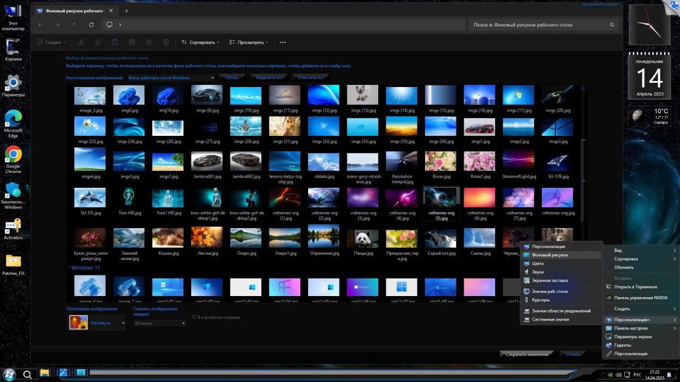
Task: Open a new tab with the plus icon
Action: pos(126,11)
